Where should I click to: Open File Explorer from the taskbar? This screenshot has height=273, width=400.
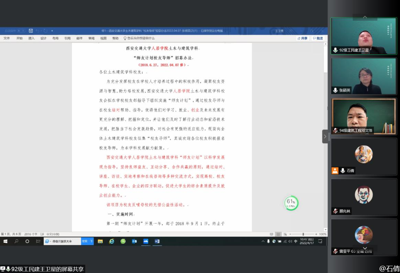pyautogui.click(x=100, y=241)
